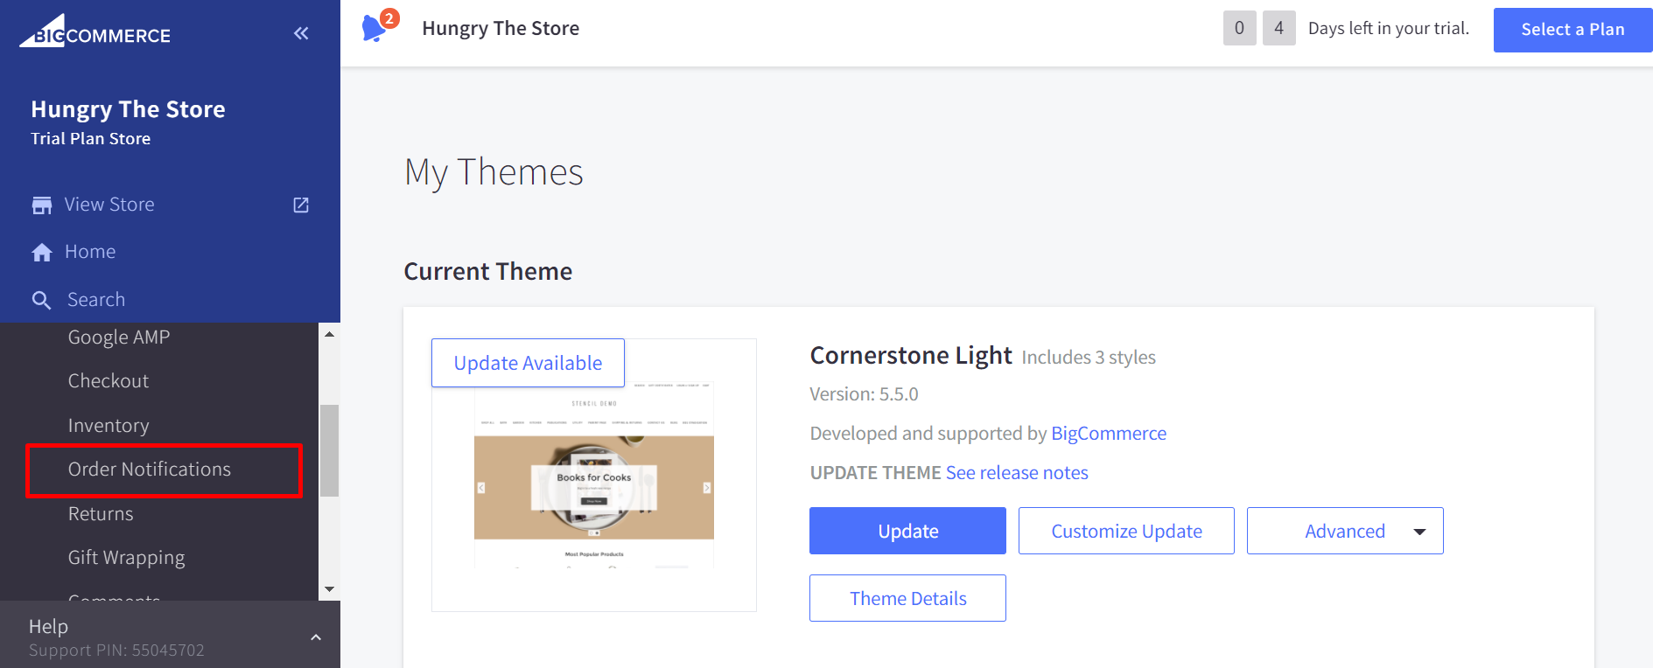Screen dimensions: 1653x668
Task: Open notifications bell icon
Action: click(x=375, y=28)
